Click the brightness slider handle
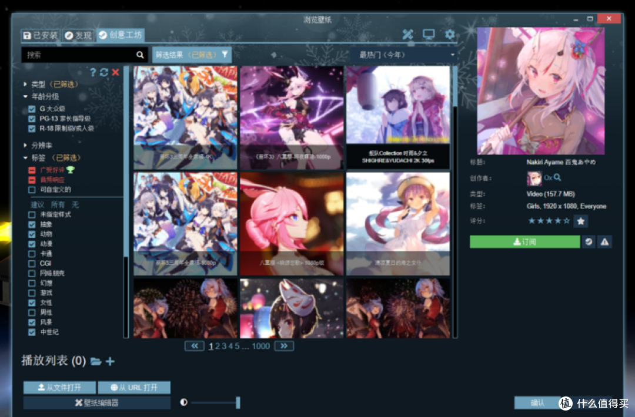This screenshot has height=417, width=635. coord(238,402)
